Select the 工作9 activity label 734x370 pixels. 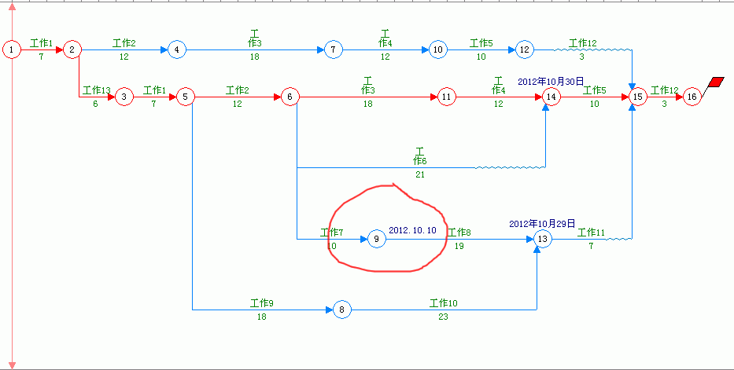click(x=262, y=303)
